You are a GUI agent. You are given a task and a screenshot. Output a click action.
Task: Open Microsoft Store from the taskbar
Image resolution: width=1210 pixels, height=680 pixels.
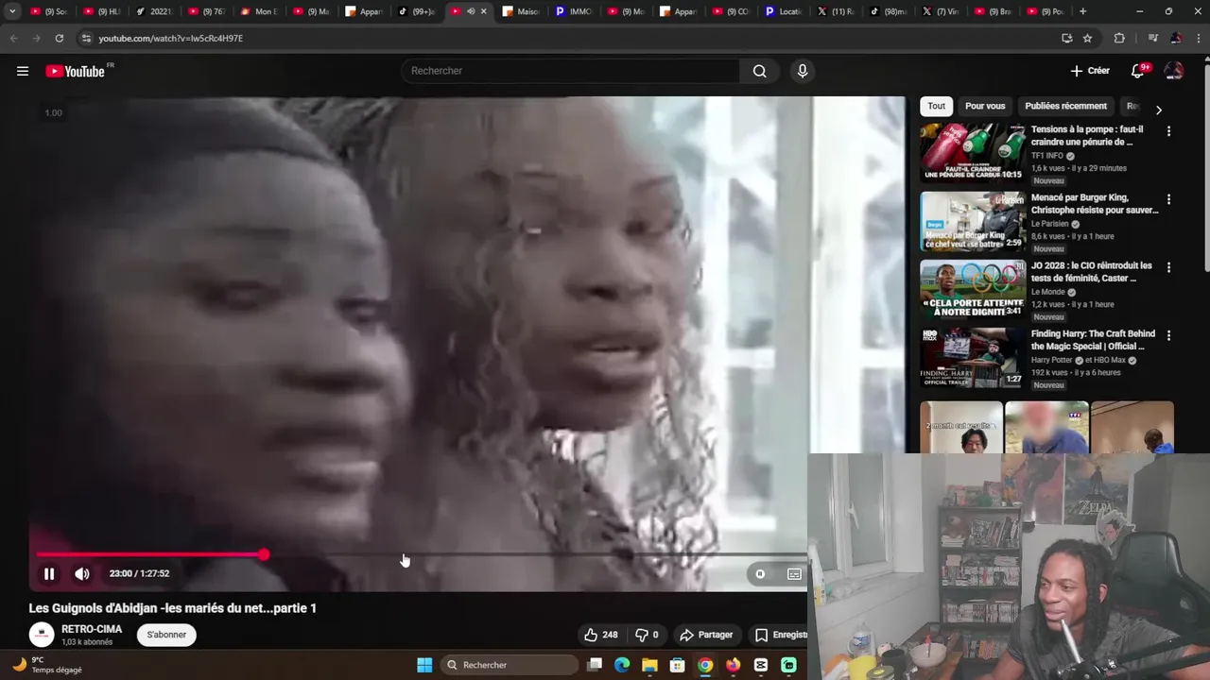click(677, 665)
